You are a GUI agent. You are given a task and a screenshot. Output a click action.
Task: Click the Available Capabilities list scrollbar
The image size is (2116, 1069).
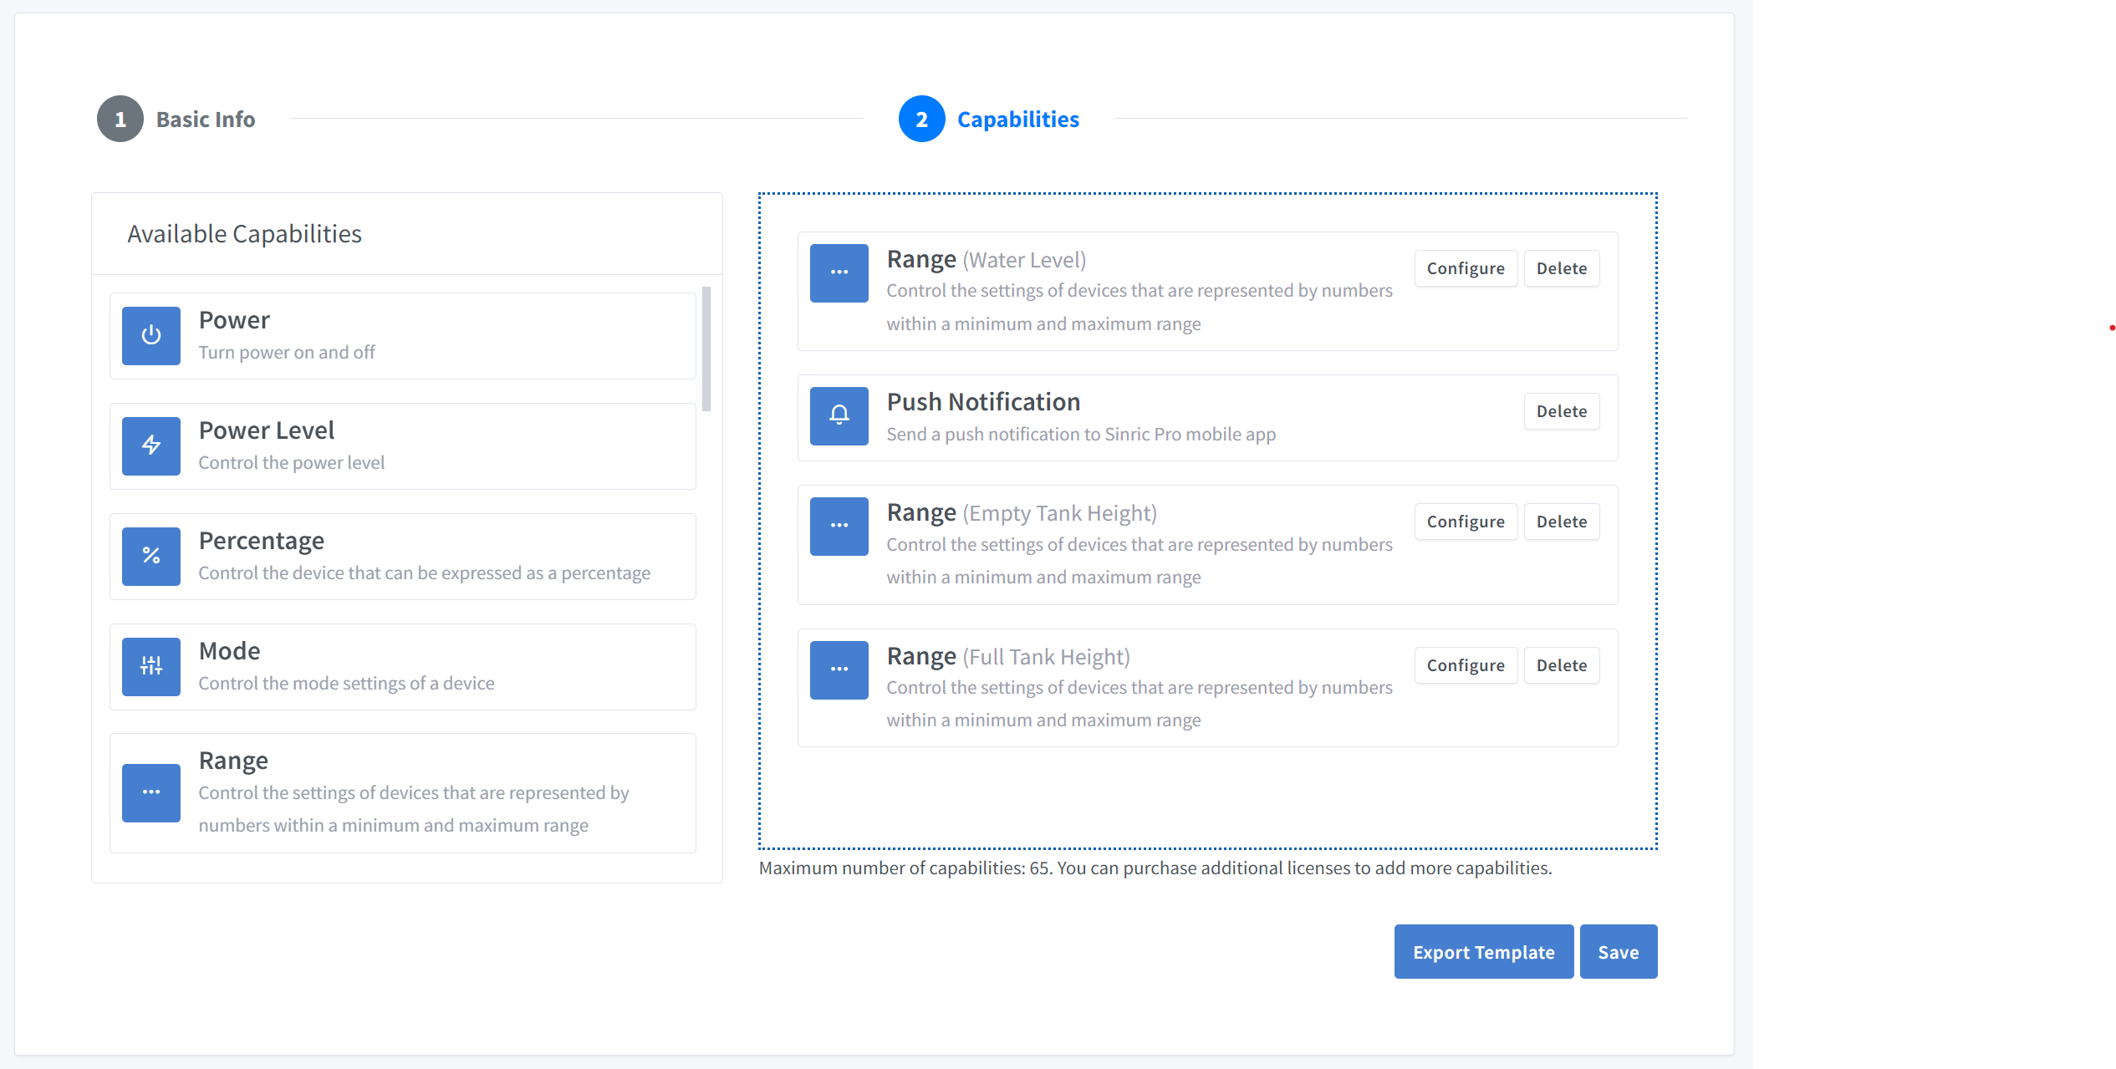coord(706,349)
